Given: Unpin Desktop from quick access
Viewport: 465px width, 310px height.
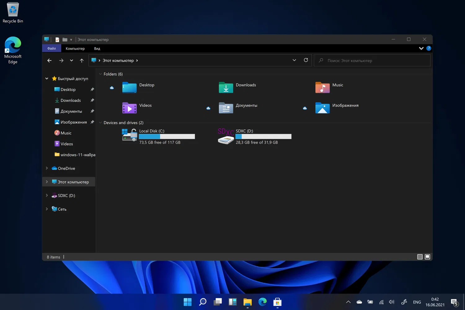Looking at the screenshot, I should (92, 90).
